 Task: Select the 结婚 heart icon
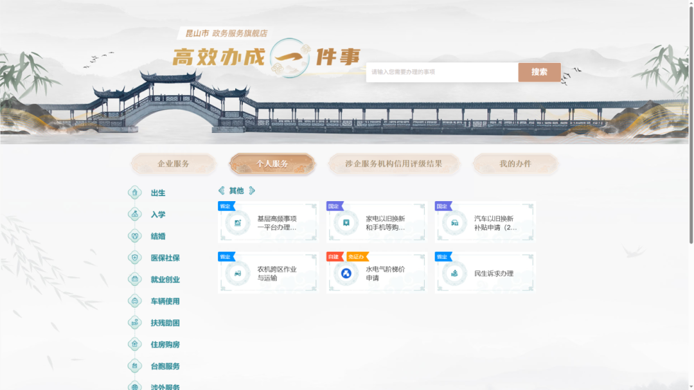click(x=135, y=236)
